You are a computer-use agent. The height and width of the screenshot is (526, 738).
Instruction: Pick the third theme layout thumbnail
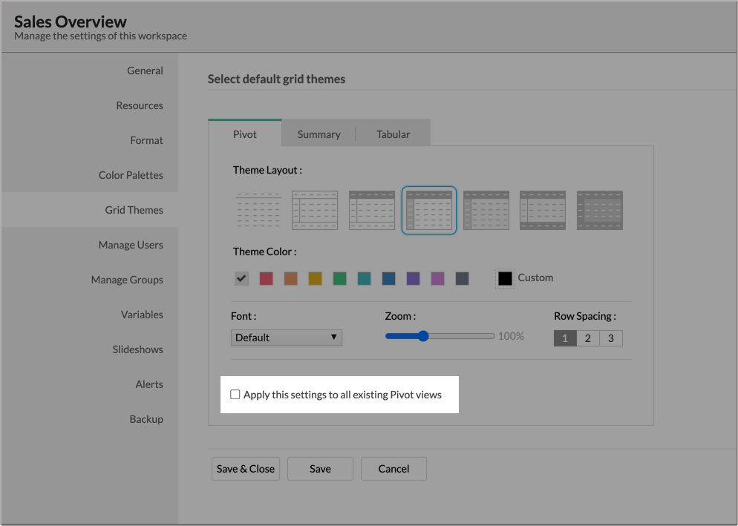pyautogui.click(x=372, y=210)
